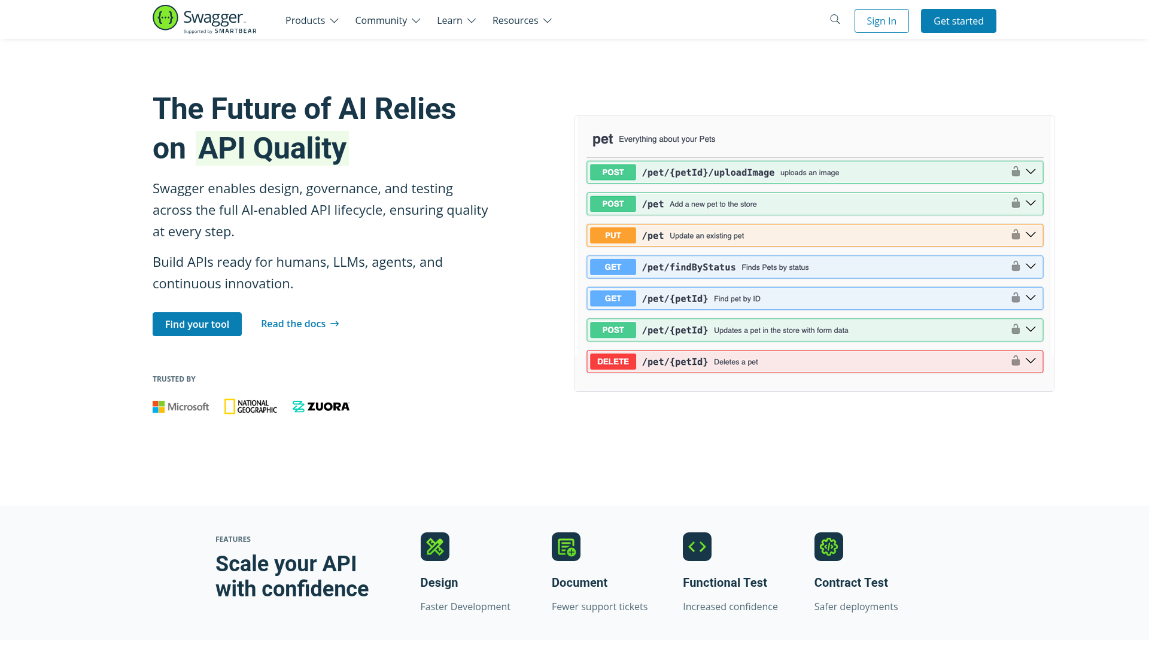Click the search magnifier icon
This screenshot has height=646, width=1149.
click(x=835, y=20)
